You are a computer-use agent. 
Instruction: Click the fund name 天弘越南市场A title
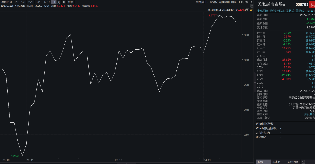[x=271, y=4]
